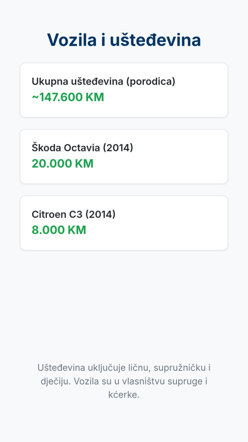
Task: Click the word "(porodica)" in first card
Action: coord(150,82)
